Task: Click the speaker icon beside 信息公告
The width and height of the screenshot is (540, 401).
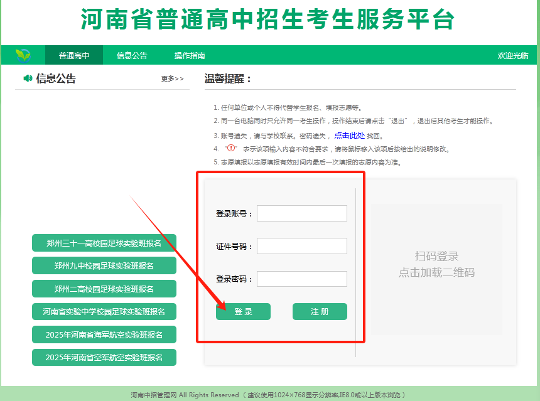Action: click(x=28, y=78)
